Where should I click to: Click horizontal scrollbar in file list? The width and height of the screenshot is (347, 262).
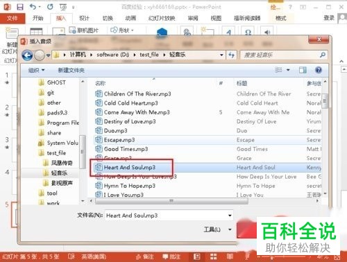[171, 201]
